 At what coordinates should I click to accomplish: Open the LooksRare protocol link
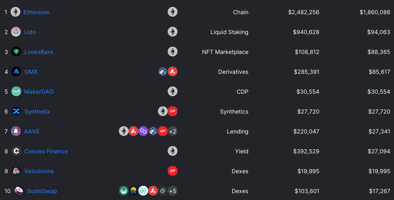pyautogui.click(x=39, y=52)
